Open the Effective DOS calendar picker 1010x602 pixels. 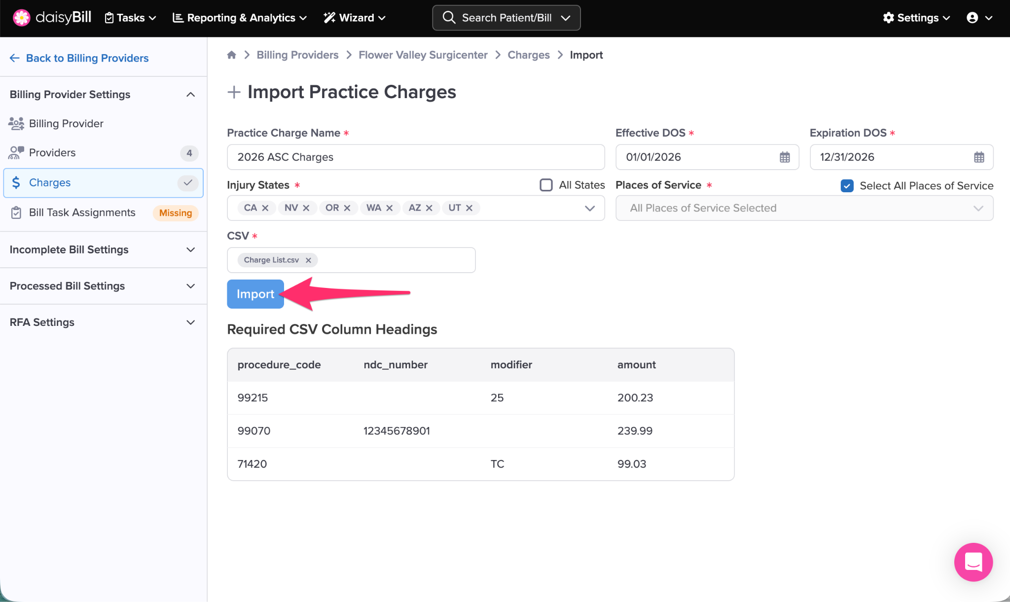(784, 157)
